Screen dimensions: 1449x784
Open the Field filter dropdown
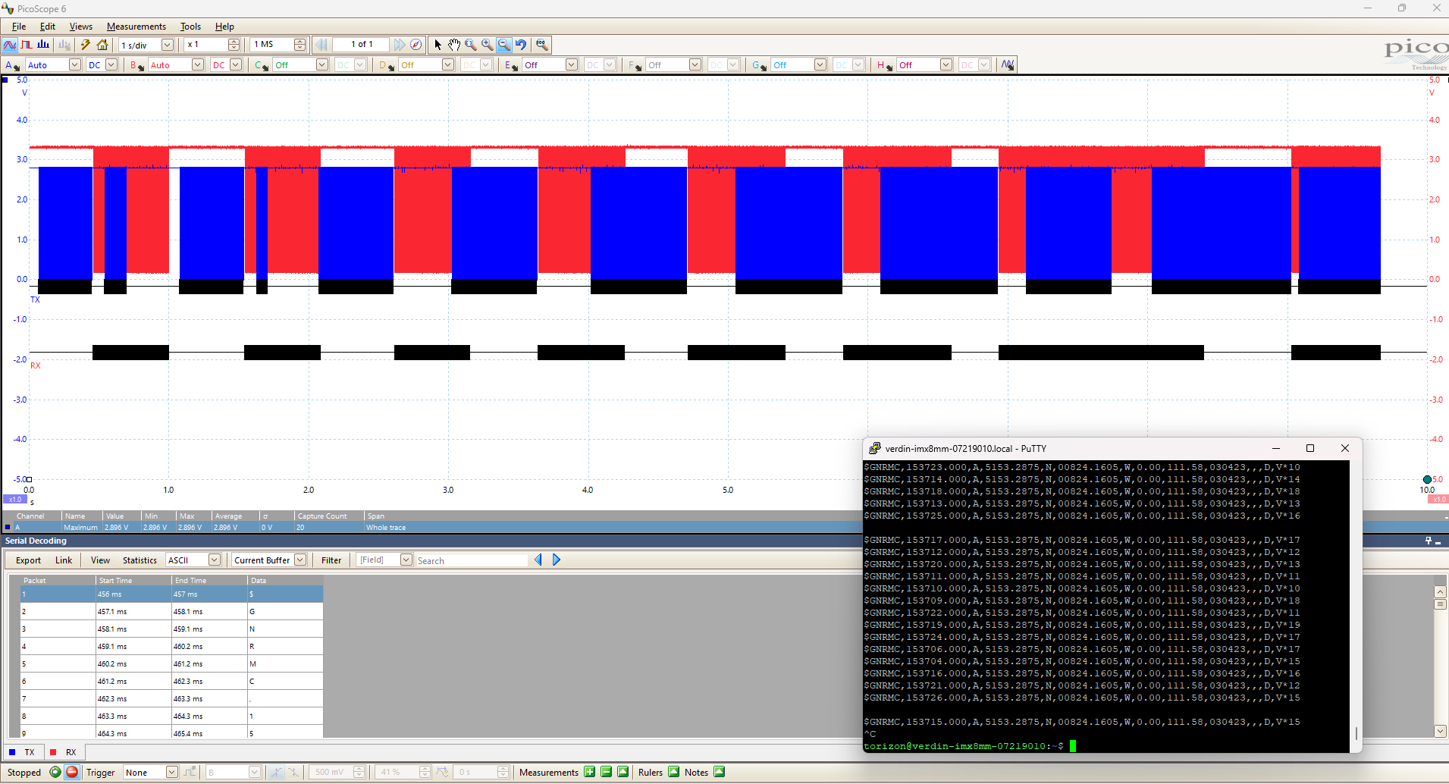pos(406,560)
